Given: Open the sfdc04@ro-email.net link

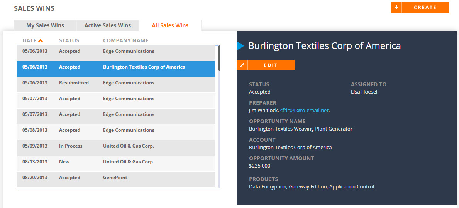Looking at the screenshot, I should (305, 111).
